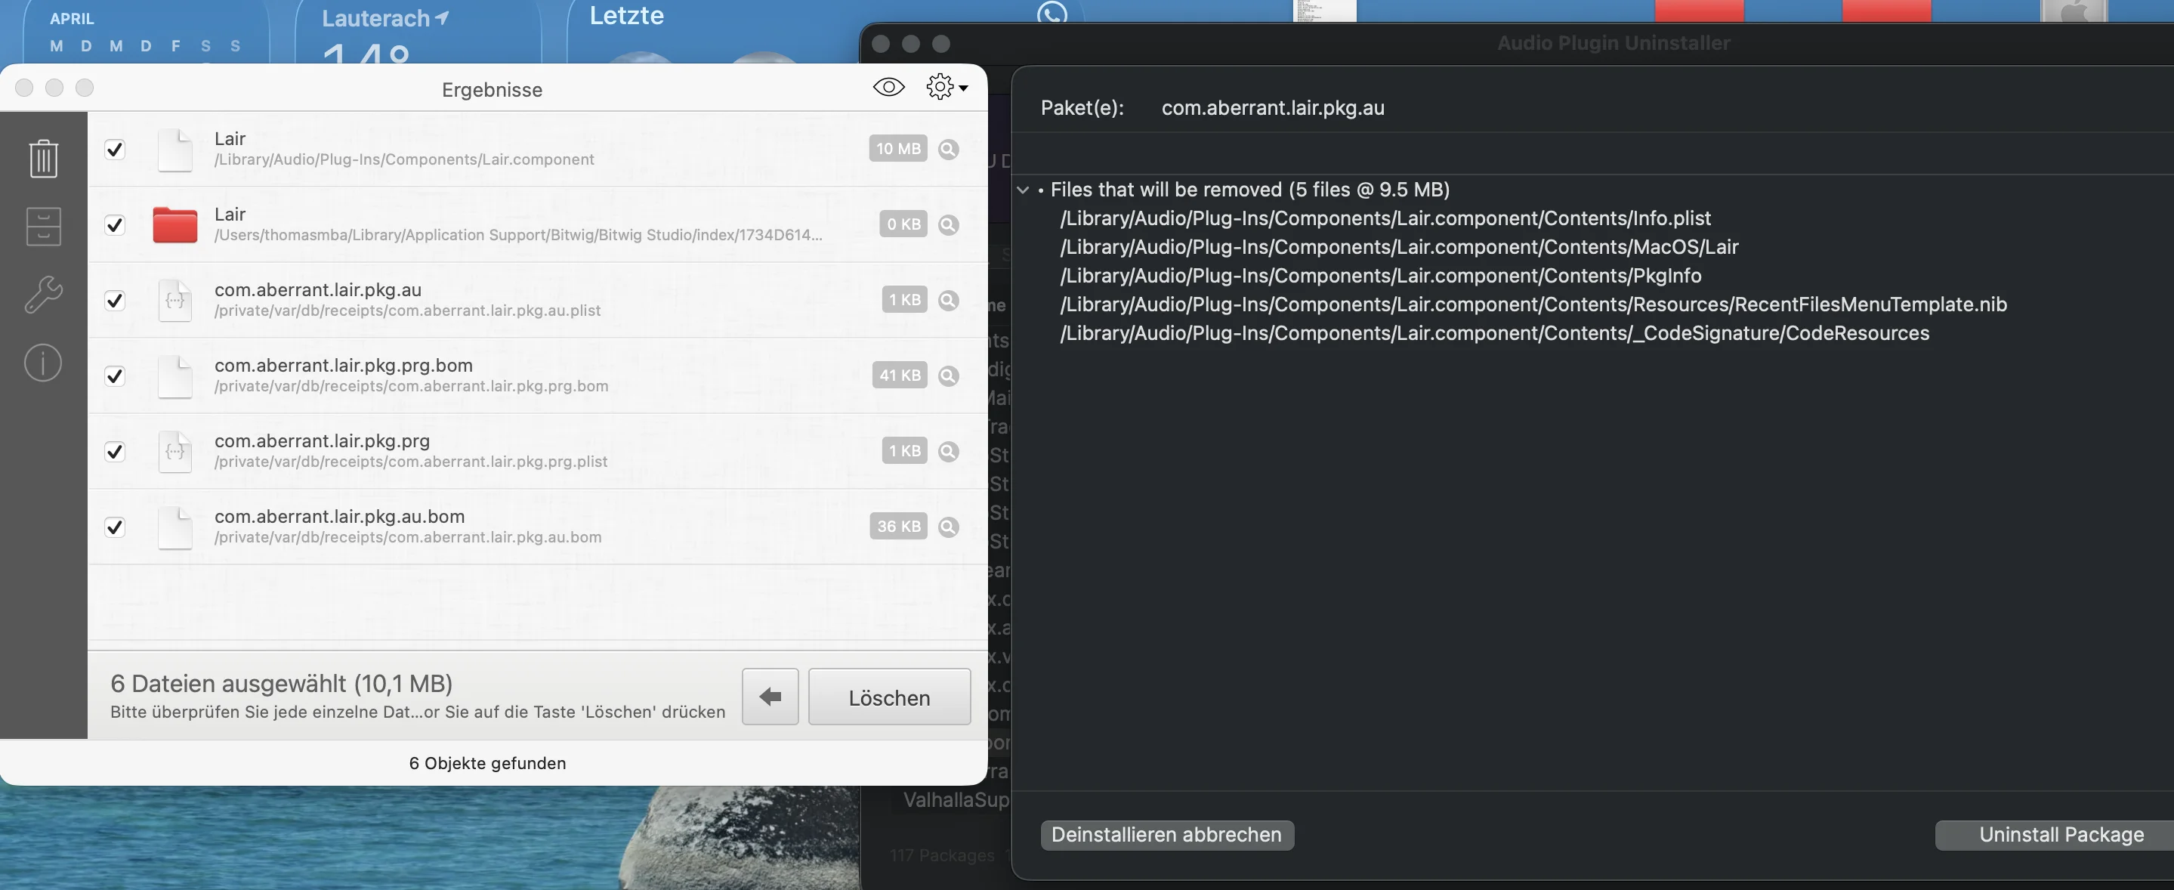Open the info sidebar icon
Image resolution: width=2174 pixels, height=890 pixels.
43,363
